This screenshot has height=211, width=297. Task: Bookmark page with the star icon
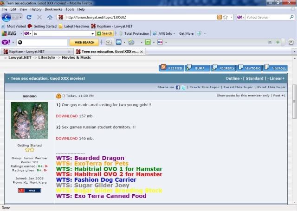226,17
